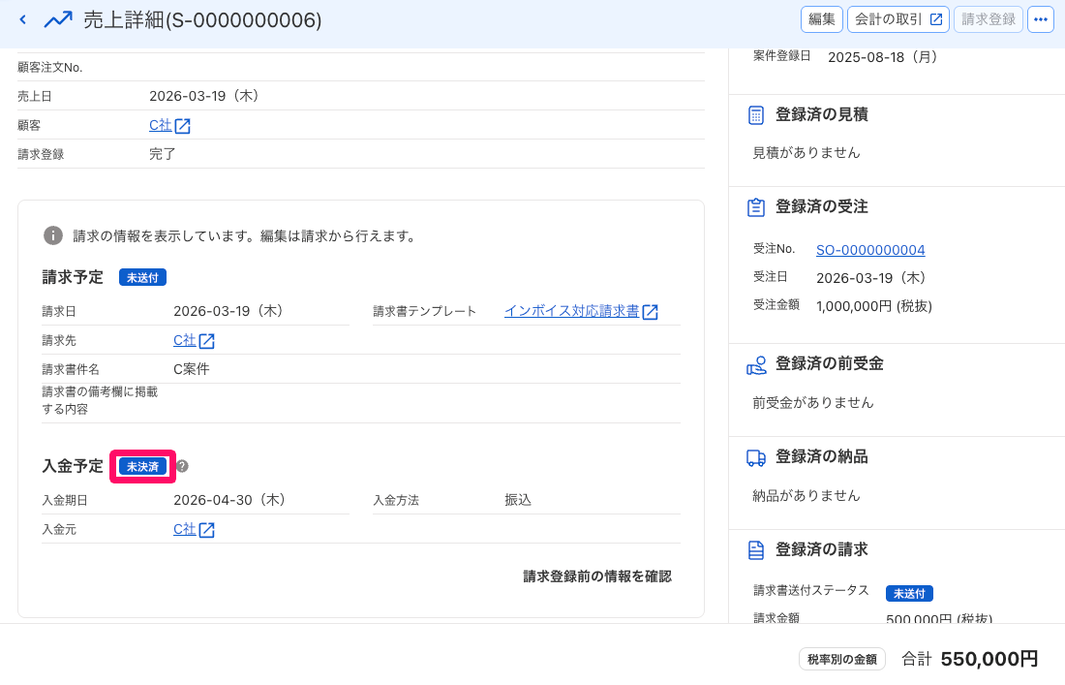Screen dimensions: 1065x685
Task: Click the total amount 550,000円
Action: 989,659
